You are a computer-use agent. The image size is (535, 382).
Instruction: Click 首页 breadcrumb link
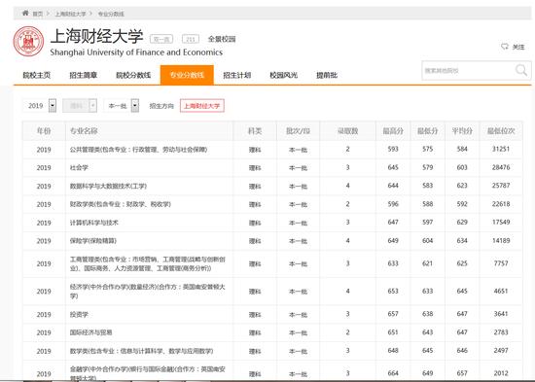pyautogui.click(x=38, y=14)
